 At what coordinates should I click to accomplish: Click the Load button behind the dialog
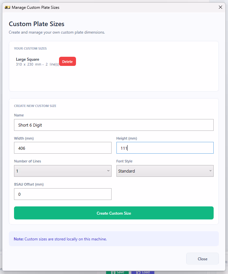pos(143,272)
